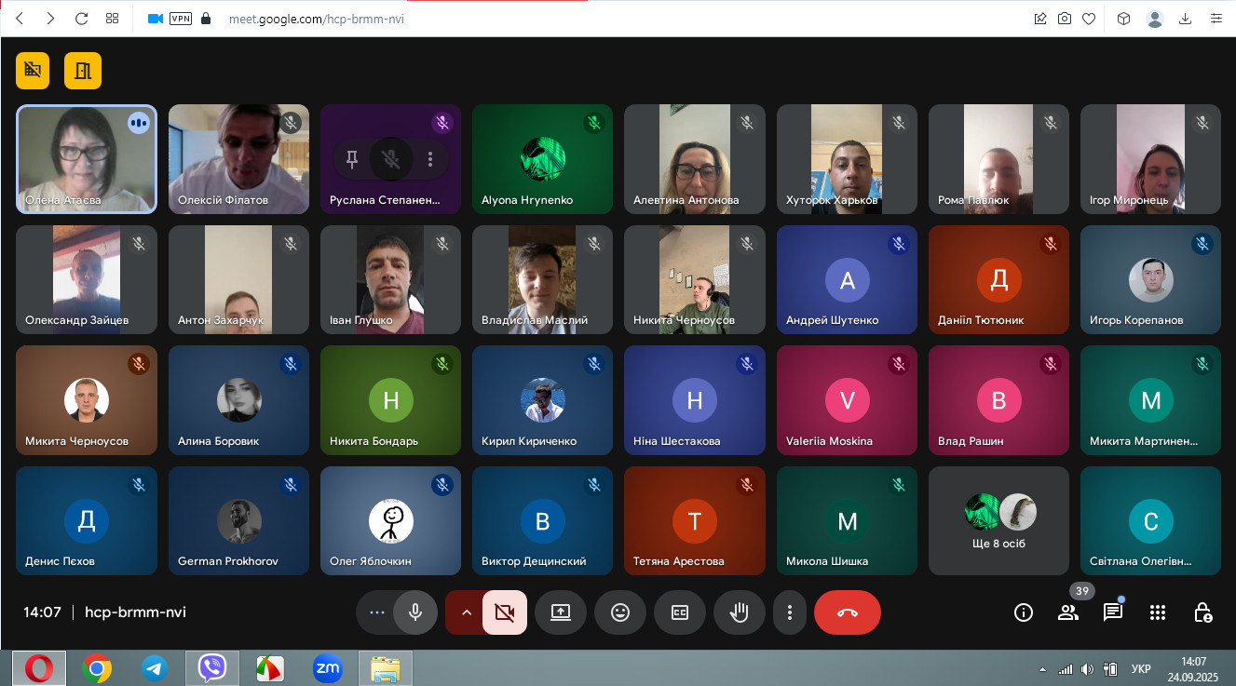The image size is (1236, 686).
Task: Open the activities grid icon
Action: (x=1158, y=612)
